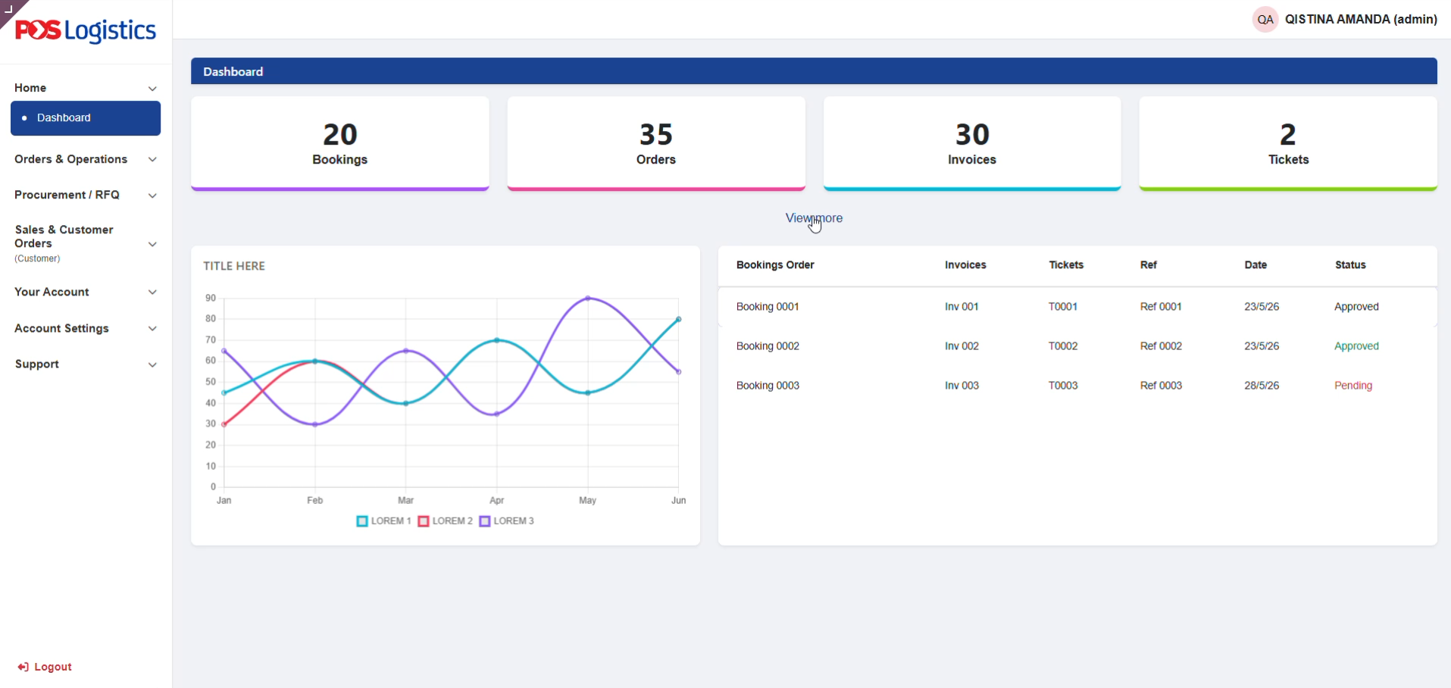1451x688 pixels.
Task: Select the Booking 0002 row
Action: pos(1077,346)
